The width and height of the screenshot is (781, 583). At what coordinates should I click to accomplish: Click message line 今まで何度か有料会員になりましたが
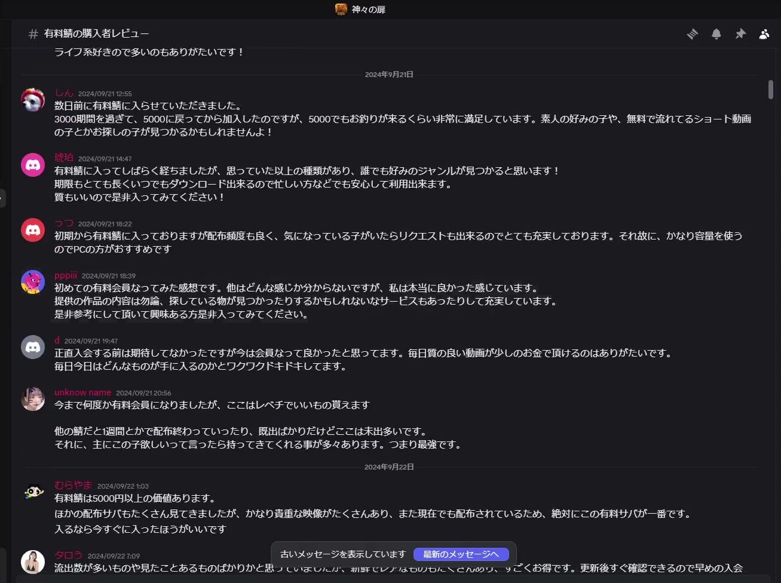[212, 405]
